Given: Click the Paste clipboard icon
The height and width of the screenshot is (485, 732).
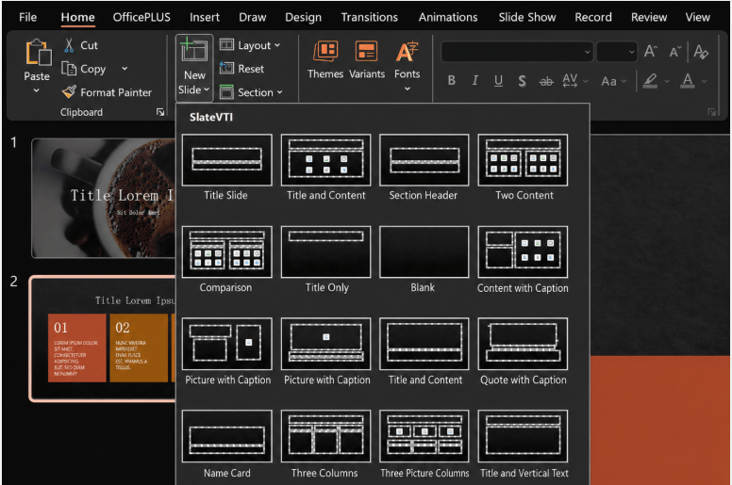Looking at the screenshot, I should coord(38,52).
